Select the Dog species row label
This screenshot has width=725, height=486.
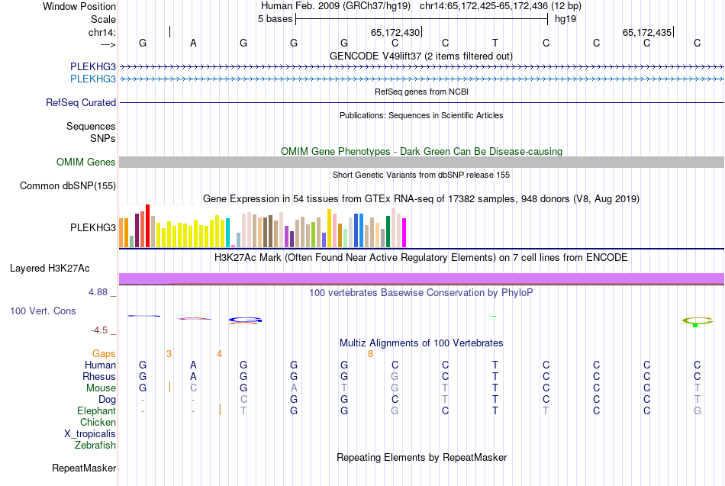(x=107, y=400)
